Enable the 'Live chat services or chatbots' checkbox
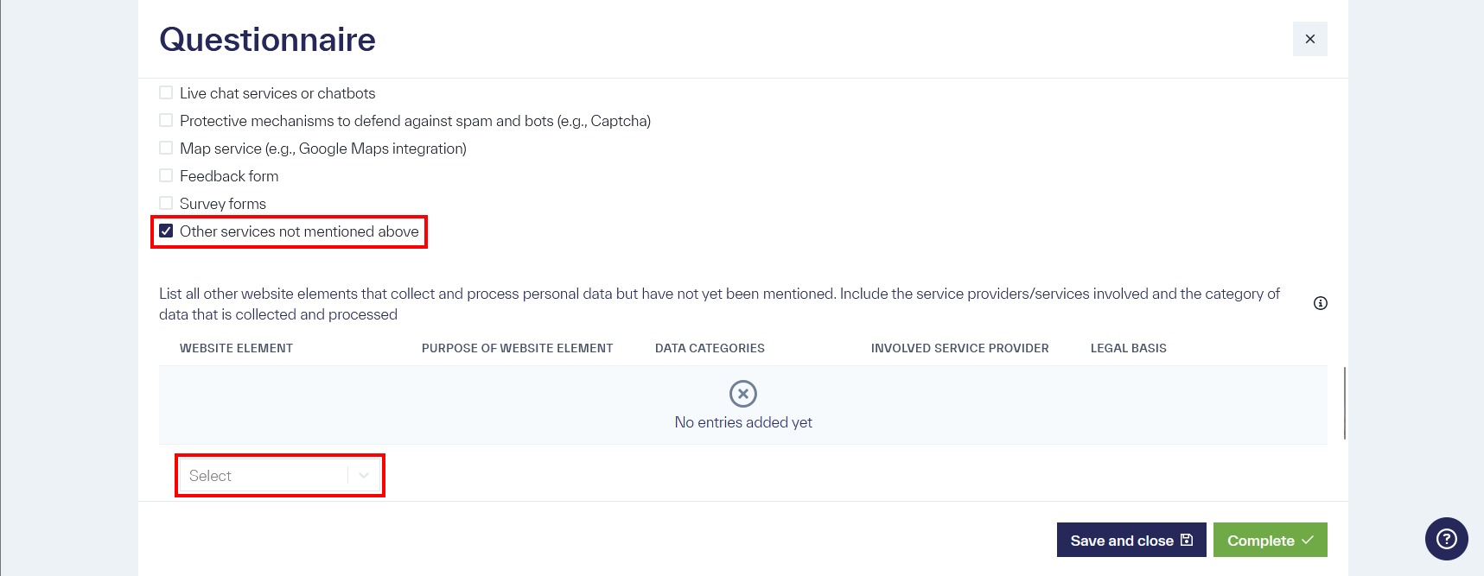Viewport: 1484px width, 576px height. 165,92
